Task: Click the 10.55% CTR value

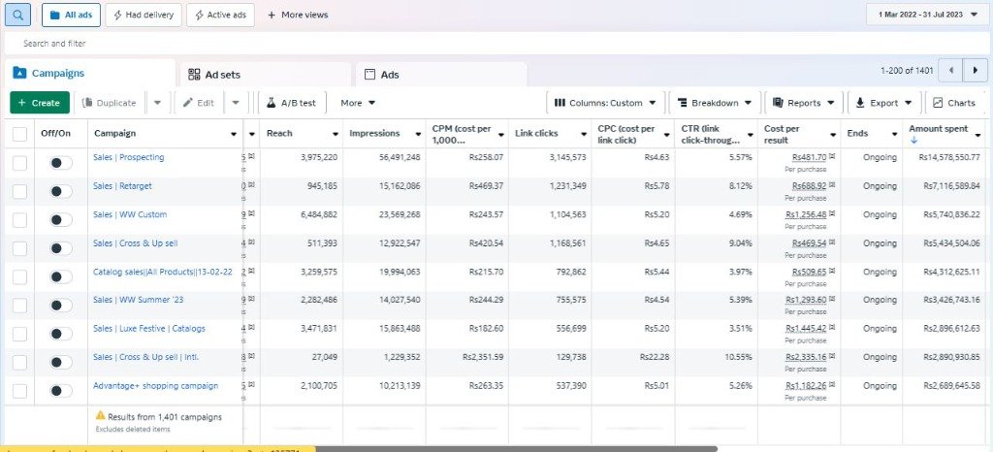Action: point(738,357)
